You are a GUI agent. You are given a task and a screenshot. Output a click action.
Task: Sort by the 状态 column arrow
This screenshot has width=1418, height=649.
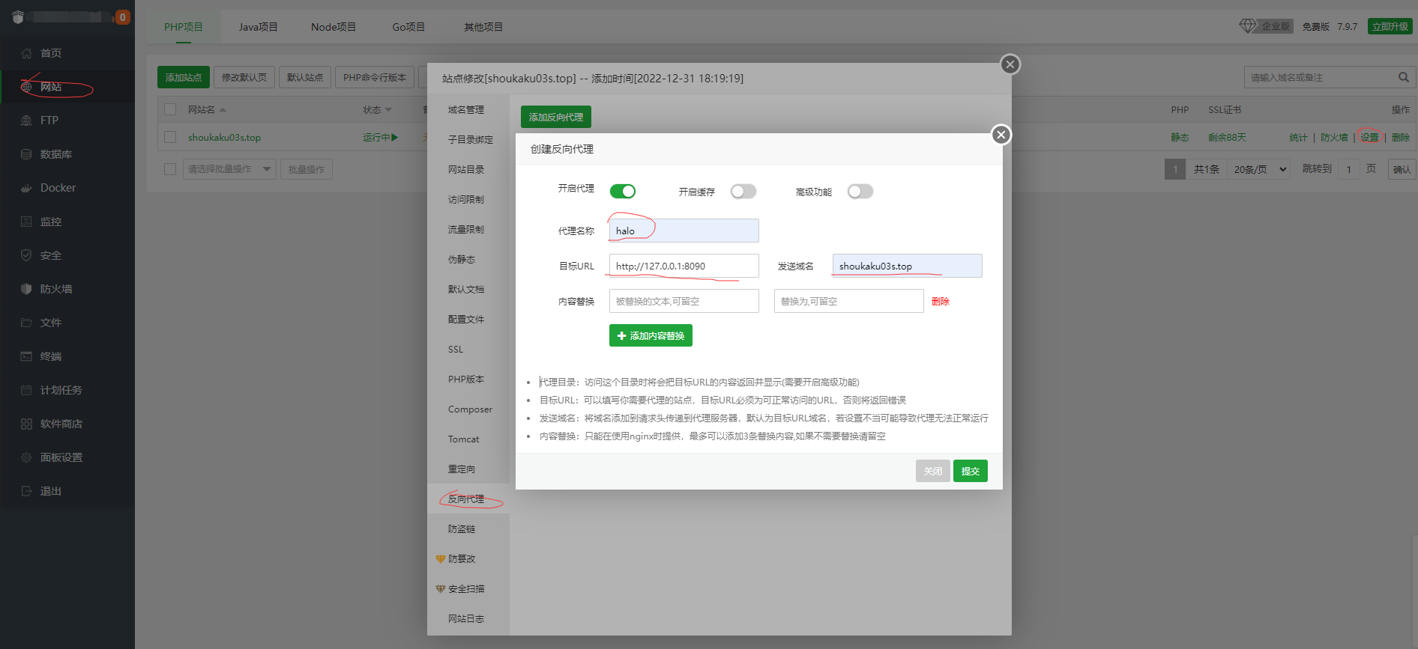[x=388, y=110]
